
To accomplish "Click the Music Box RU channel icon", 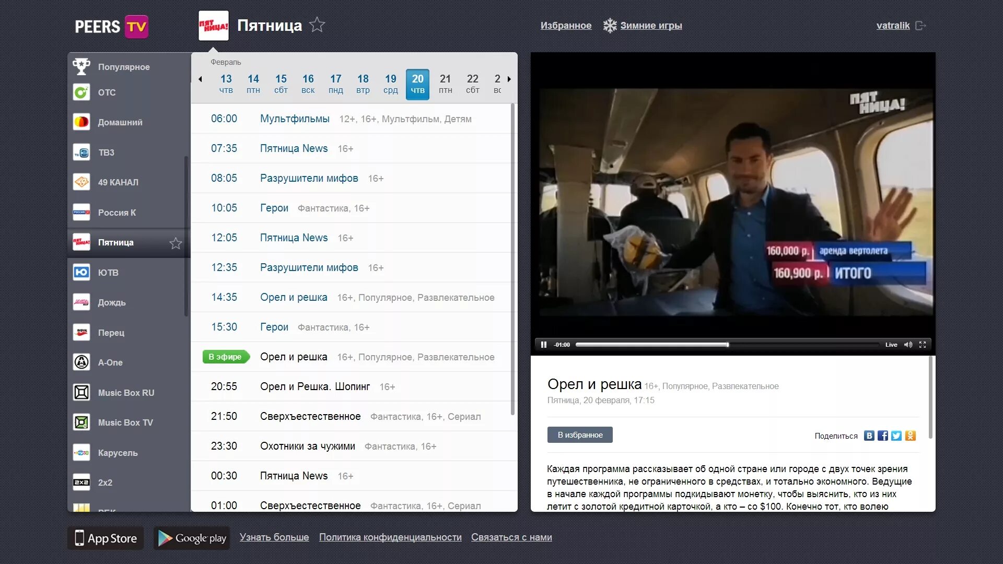I will [82, 393].
